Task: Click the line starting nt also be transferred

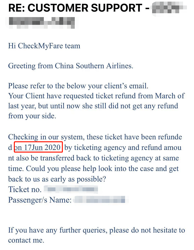Action: 93,158
